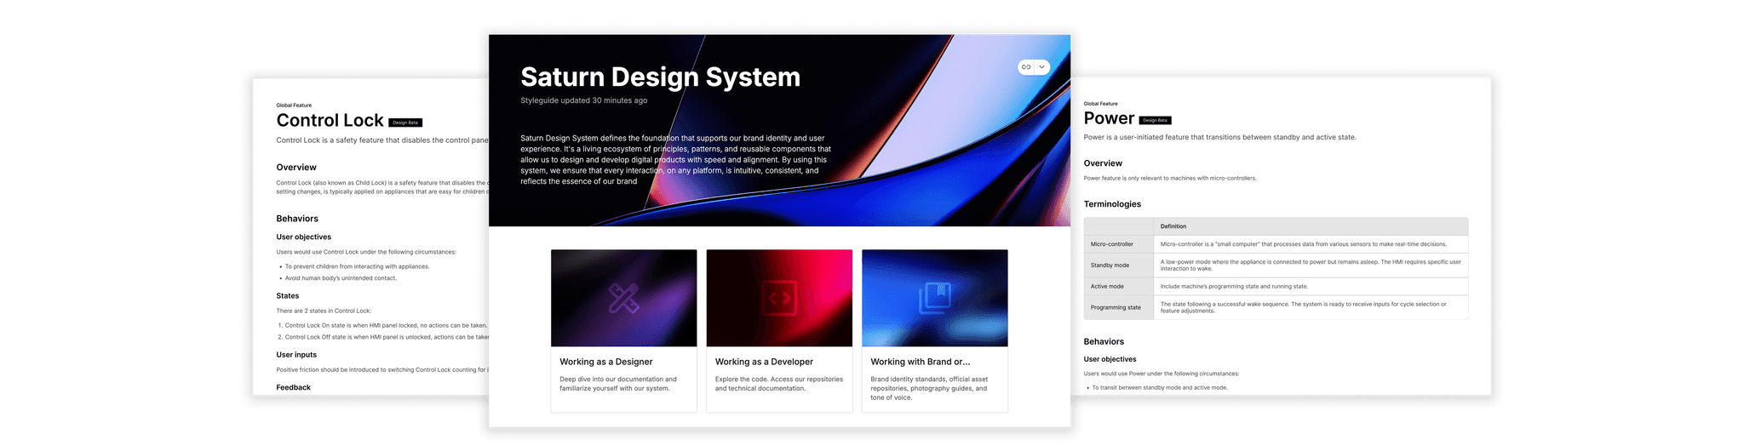The image size is (1744, 445).
Task: Click the Feedback subheading on Control Lock page
Action: pos(293,387)
